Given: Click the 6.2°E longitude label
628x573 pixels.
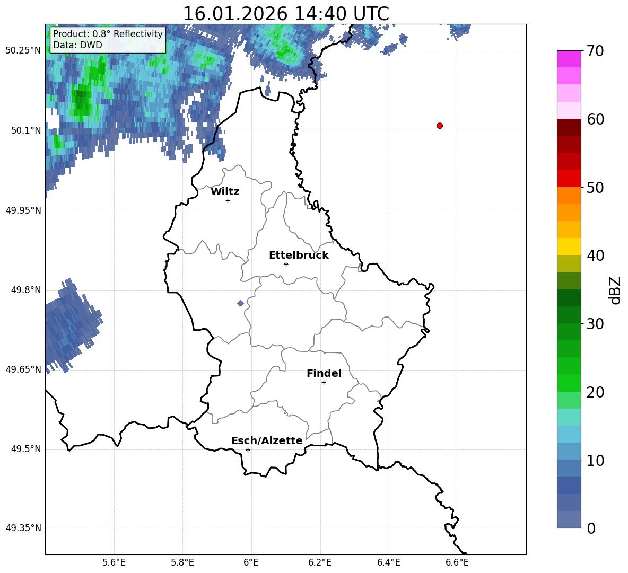Looking at the screenshot, I should pyautogui.click(x=320, y=562).
